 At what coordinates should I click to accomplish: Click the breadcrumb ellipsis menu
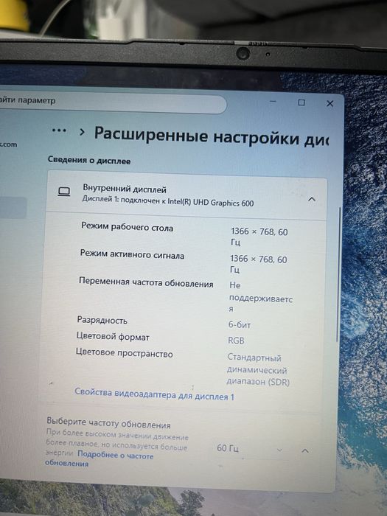tap(59, 130)
